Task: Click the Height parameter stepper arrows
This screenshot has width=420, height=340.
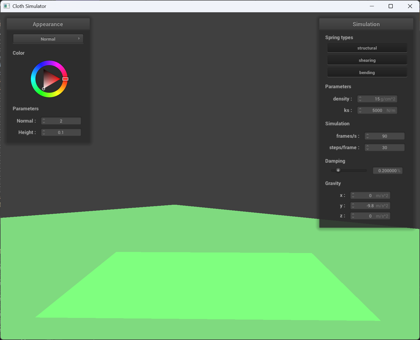Action: [44, 133]
